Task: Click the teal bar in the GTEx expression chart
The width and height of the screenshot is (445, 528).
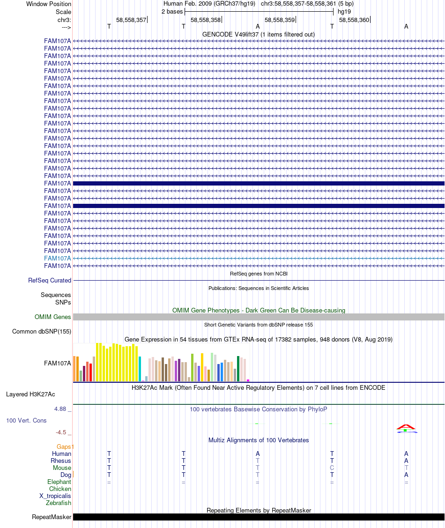Action: (x=140, y=369)
